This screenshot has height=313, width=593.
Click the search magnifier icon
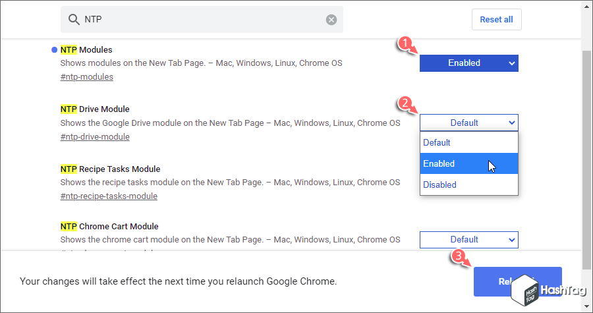tap(74, 19)
